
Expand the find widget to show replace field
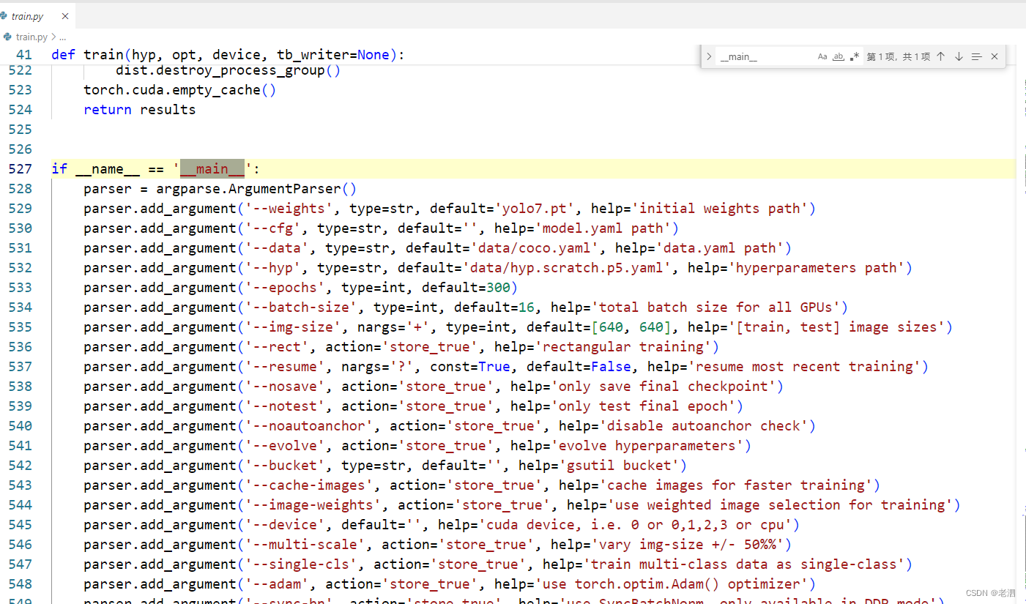(709, 56)
